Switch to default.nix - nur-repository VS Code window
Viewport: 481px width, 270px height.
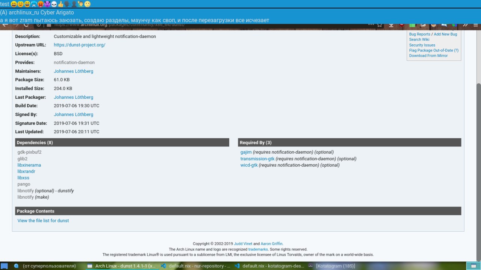[x=195, y=266]
